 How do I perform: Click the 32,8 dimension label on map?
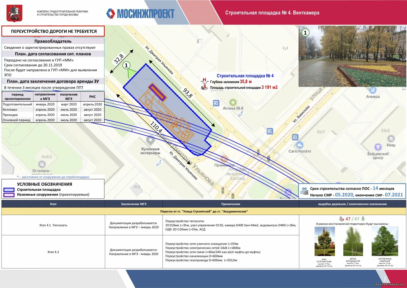click(119, 59)
